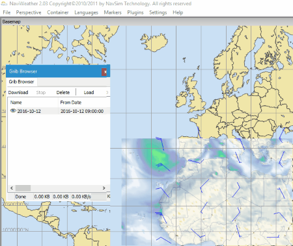This screenshot has height=246, width=293.
Task: Click the Stop button
Action: [x=41, y=92]
